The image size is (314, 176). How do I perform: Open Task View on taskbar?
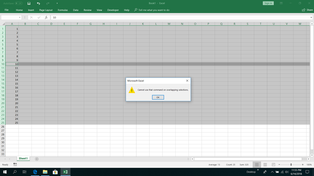coord(25,172)
